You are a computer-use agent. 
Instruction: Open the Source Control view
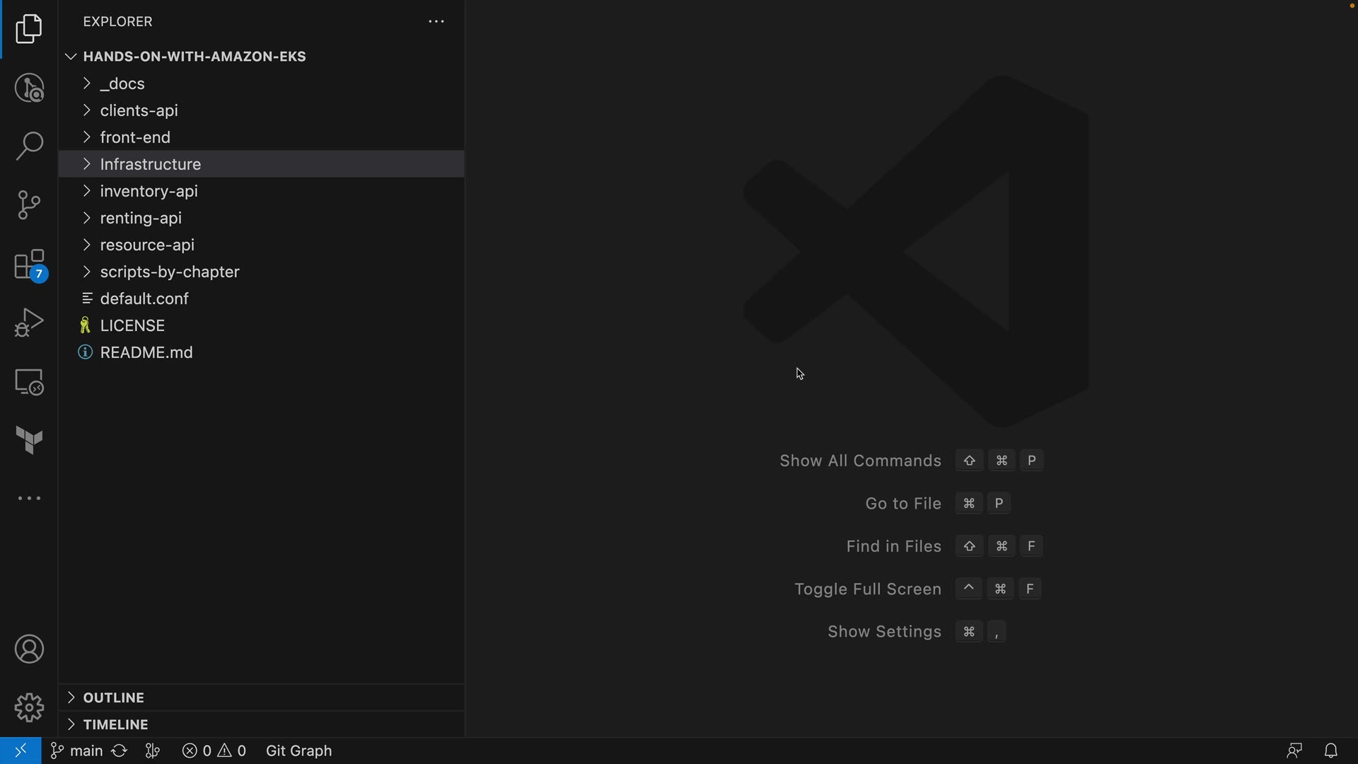(x=29, y=205)
